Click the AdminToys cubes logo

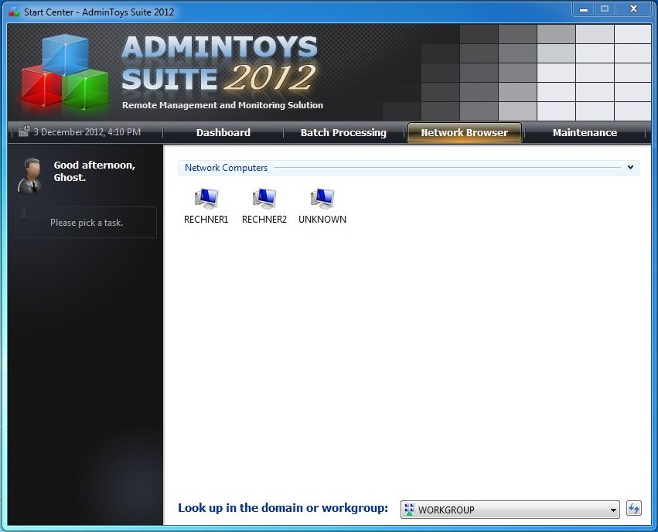pyautogui.click(x=64, y=72)
